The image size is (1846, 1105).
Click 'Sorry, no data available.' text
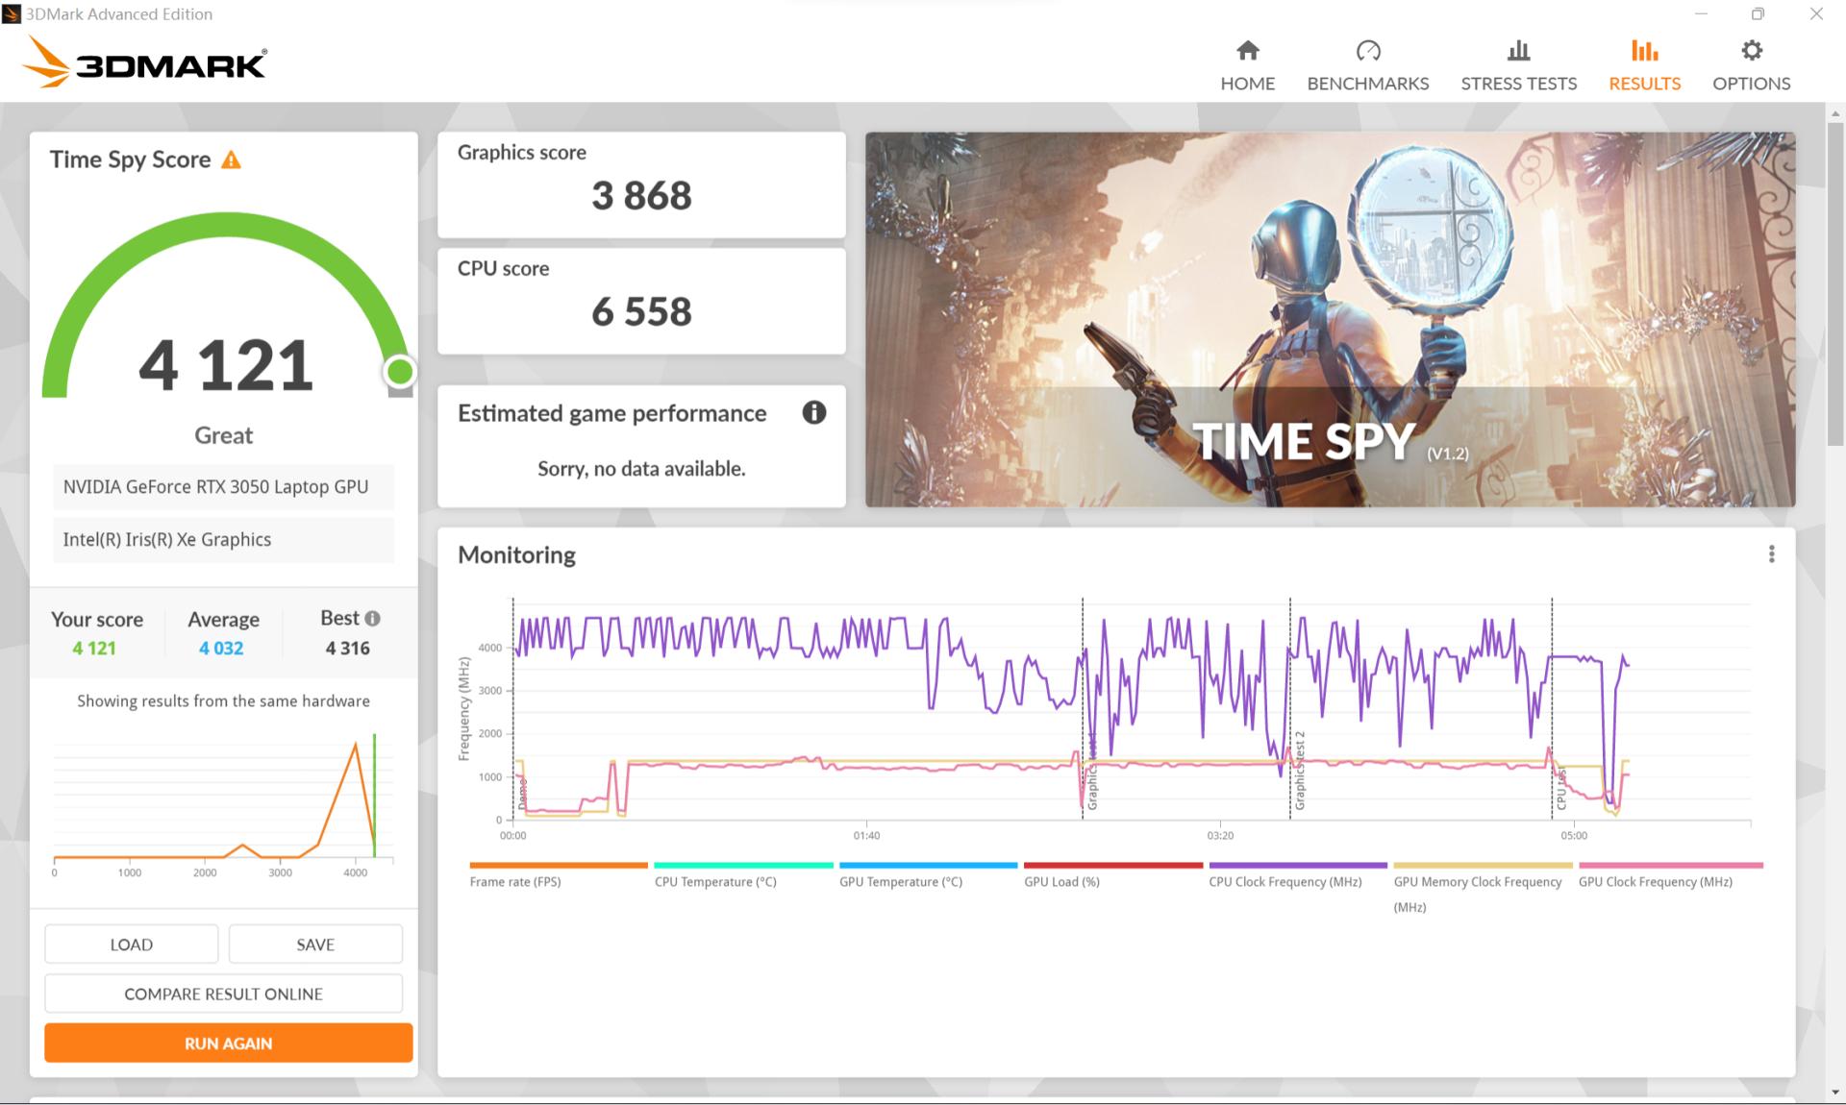641,468
